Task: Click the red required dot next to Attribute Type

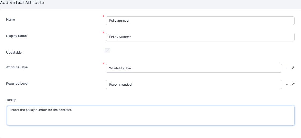Action: (103, 64)
